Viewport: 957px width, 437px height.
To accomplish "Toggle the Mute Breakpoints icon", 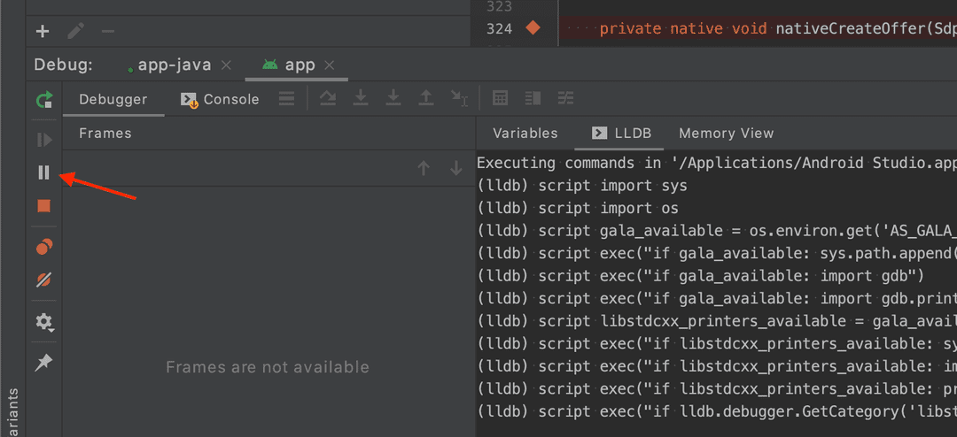I will coord(44,280).
